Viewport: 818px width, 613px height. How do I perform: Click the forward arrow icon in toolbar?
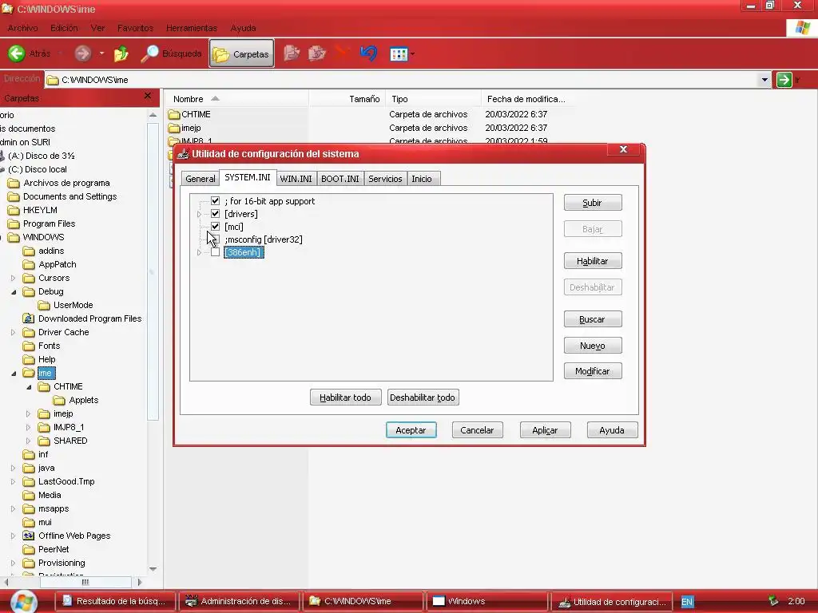82,53
